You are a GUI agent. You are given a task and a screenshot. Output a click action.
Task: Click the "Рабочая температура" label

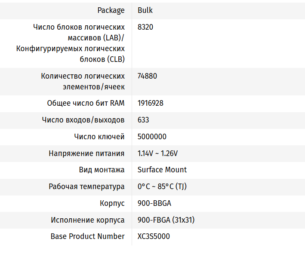click(86, 187)
